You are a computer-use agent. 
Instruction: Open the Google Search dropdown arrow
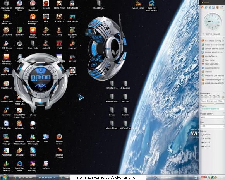coord(223,117)
